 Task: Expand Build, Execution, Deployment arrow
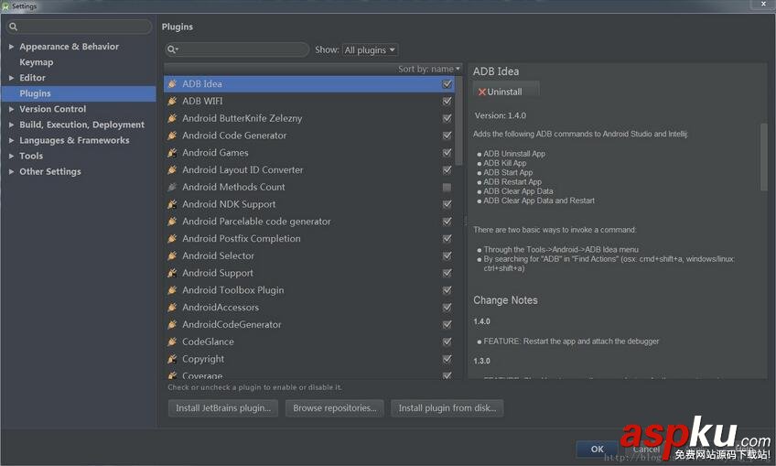11,125
